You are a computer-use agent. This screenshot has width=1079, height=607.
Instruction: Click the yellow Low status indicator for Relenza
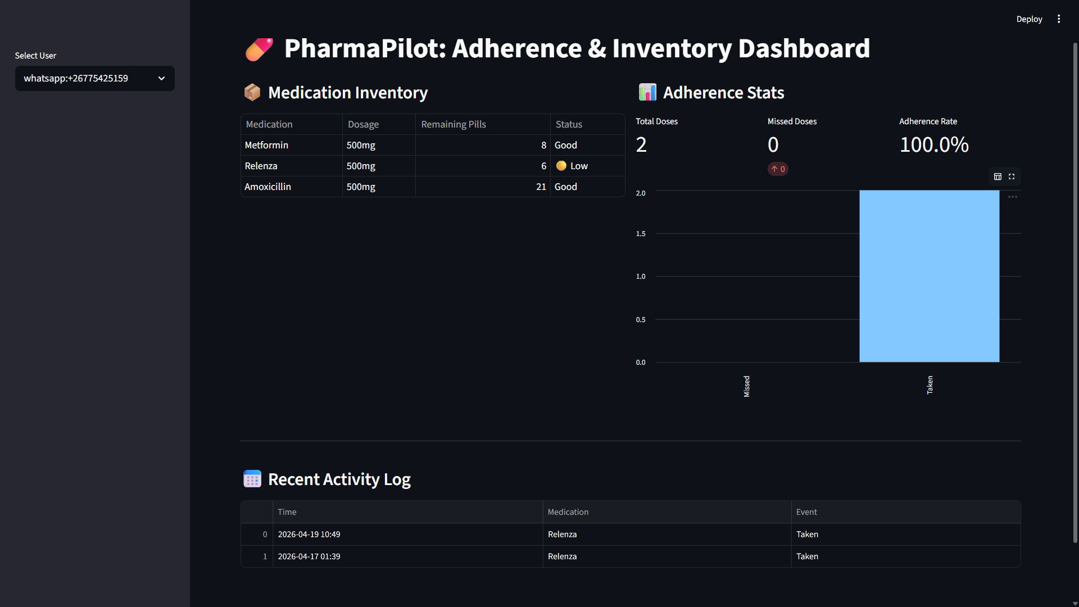[x=561, y=166]
